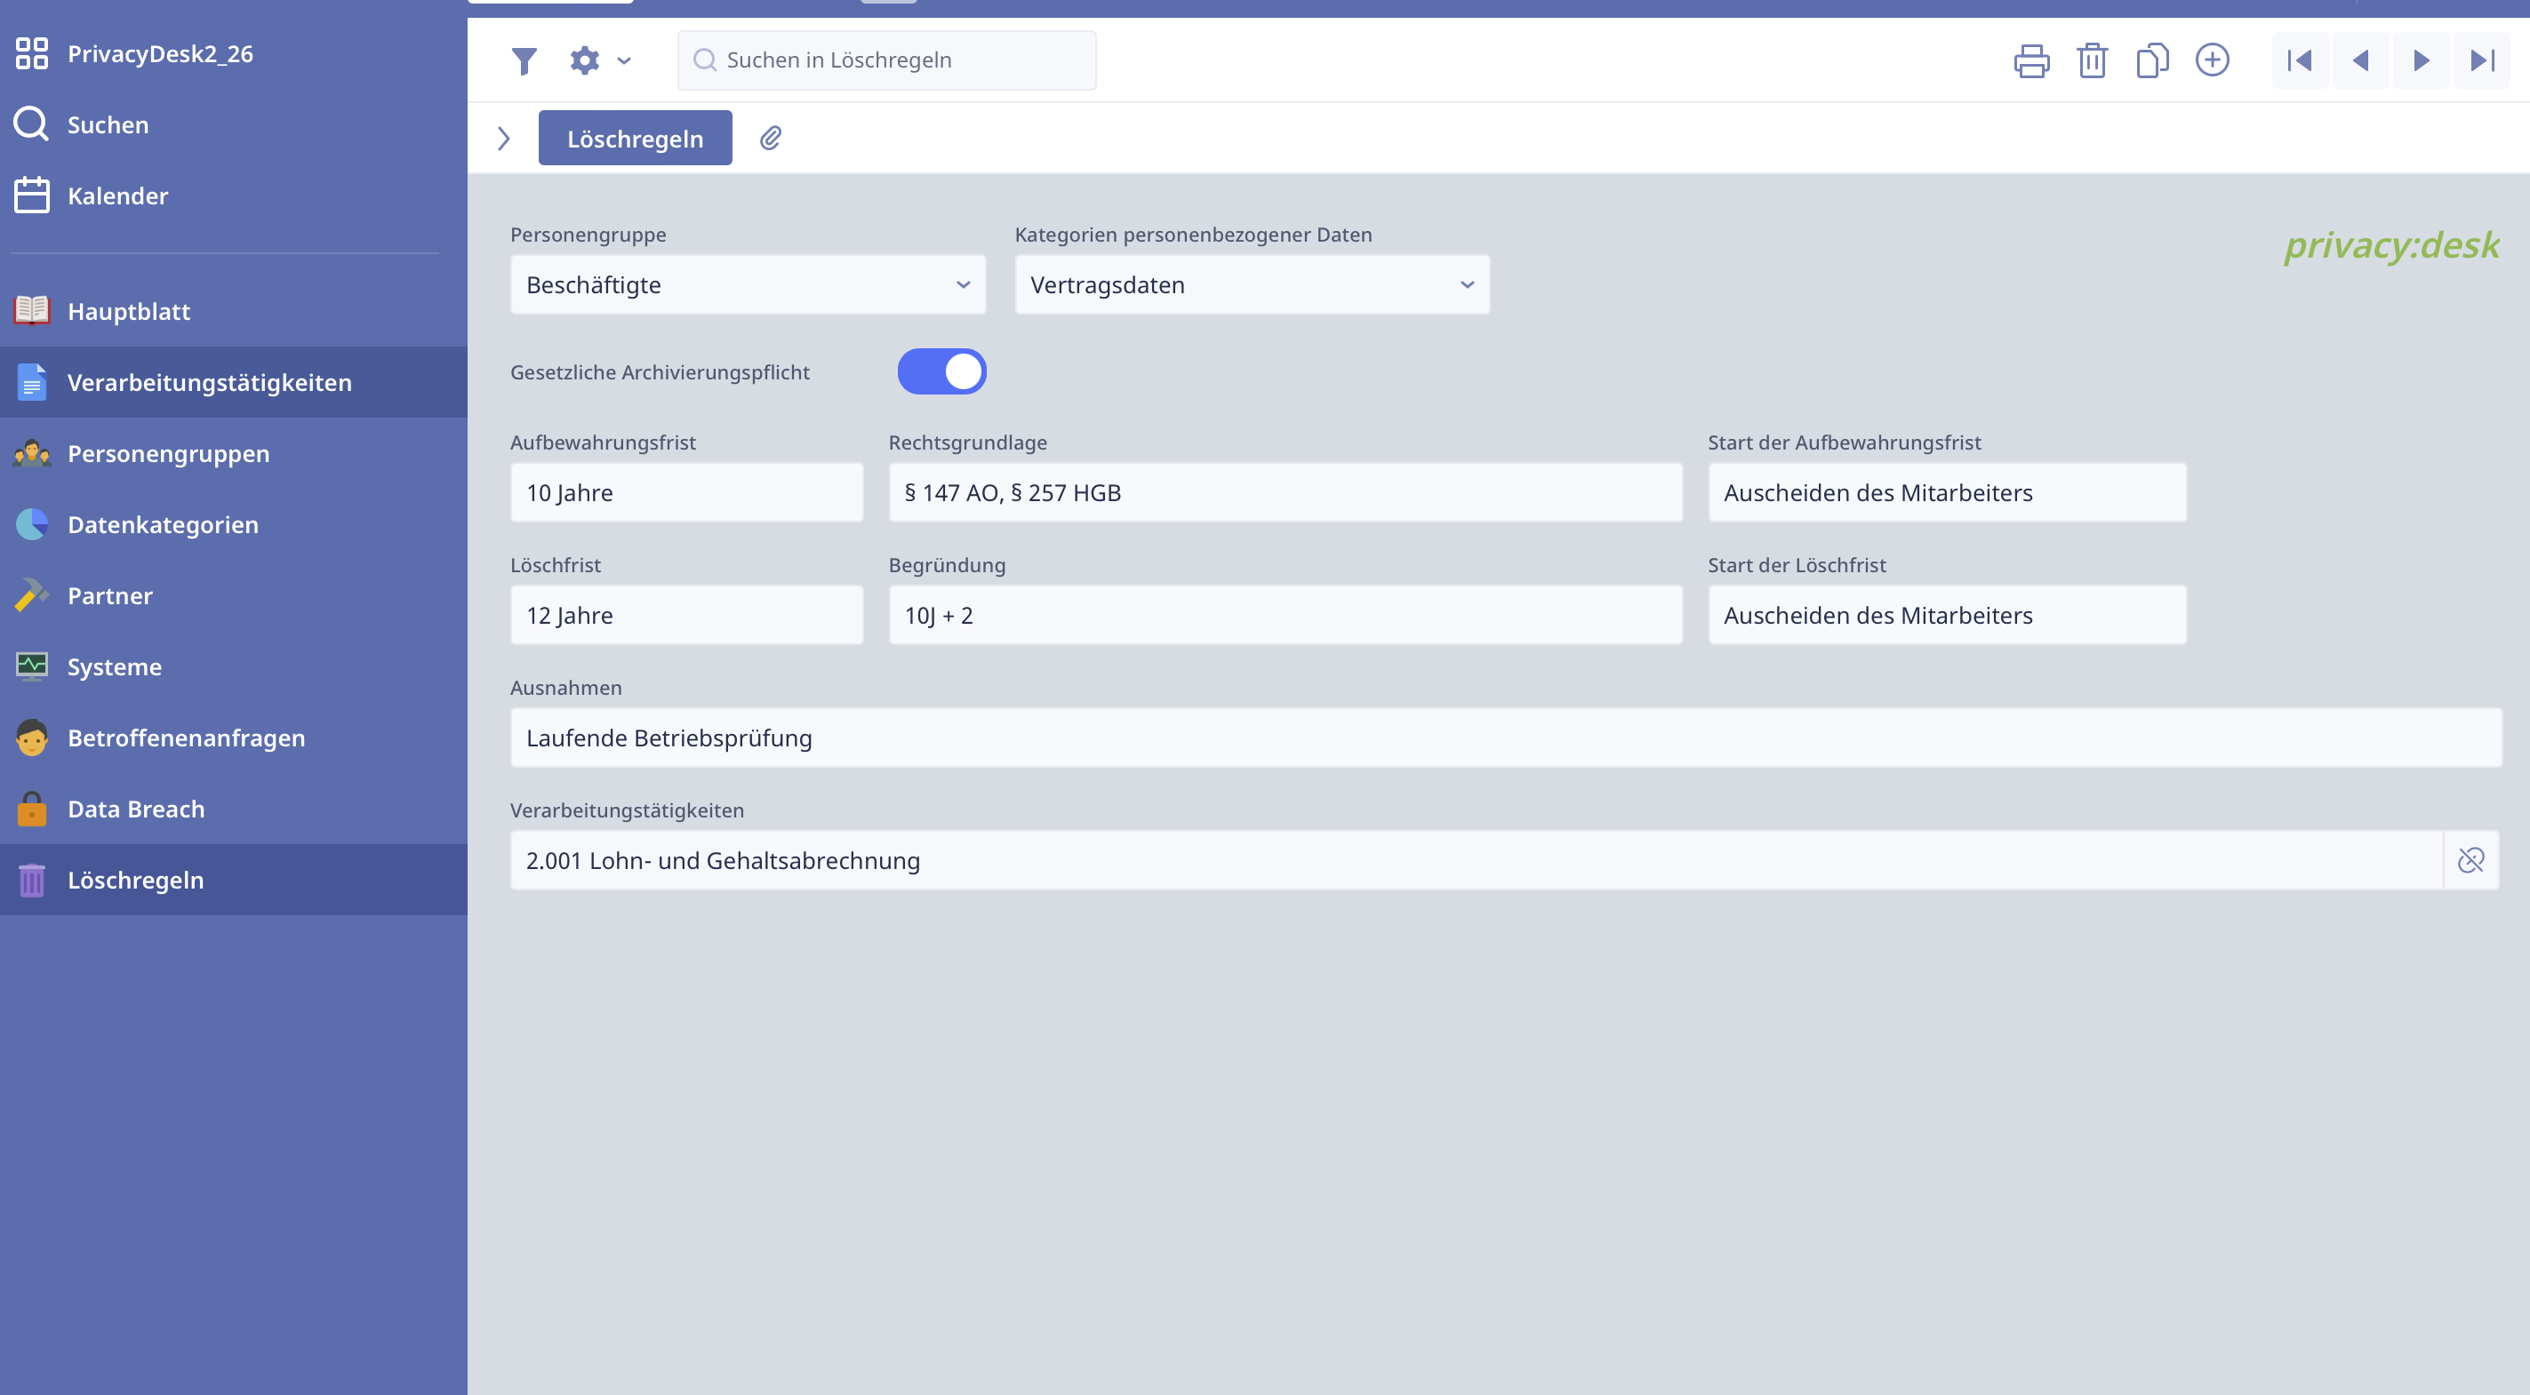The height and width of the screenshot is (1395, 2530).
Task: Expand the gear settings menu arrow
Action: (x=624, y=61)
